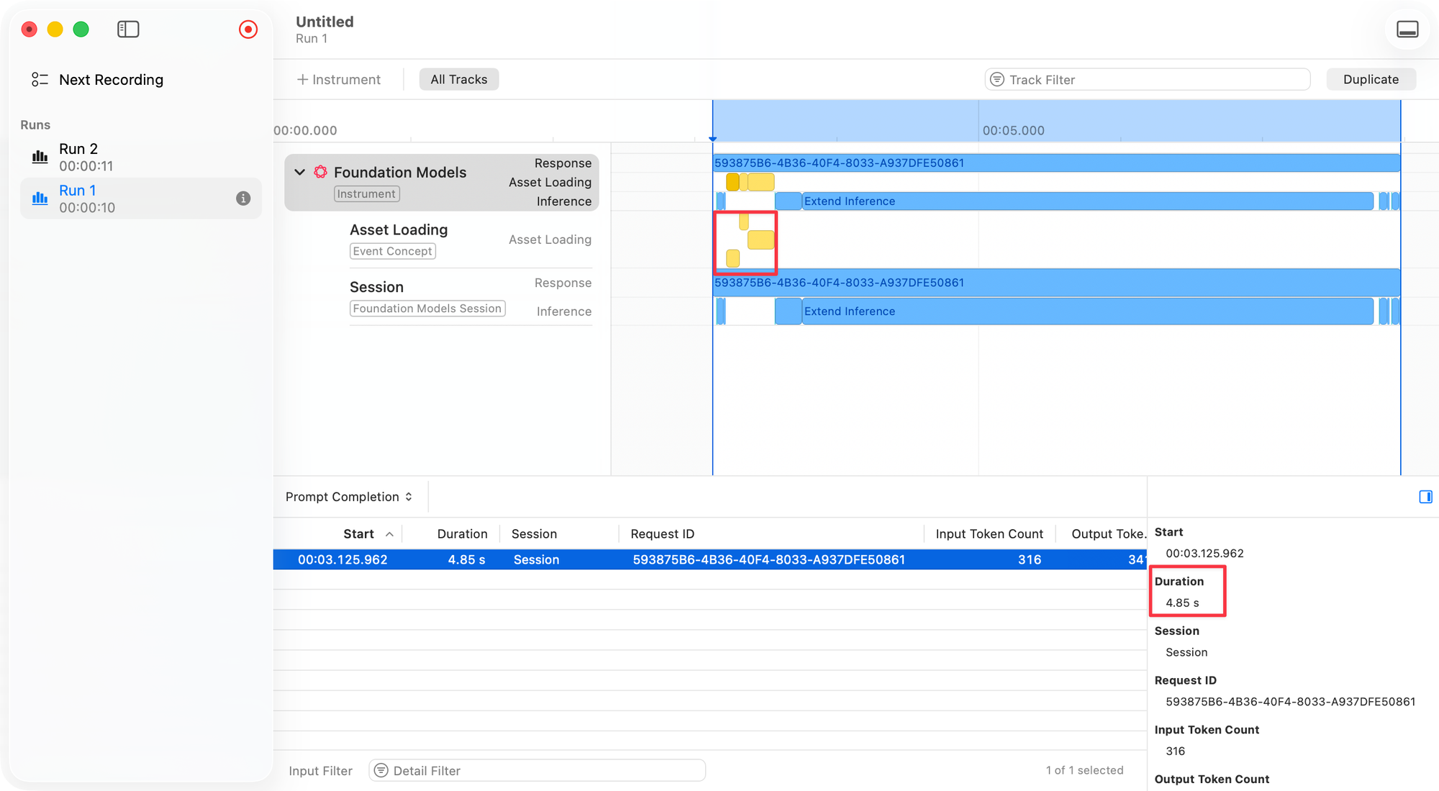Screen dimensions: 1439x791
Task: Click the Track Filter icon
Action: pyautogui.click(x=997, y=80)
